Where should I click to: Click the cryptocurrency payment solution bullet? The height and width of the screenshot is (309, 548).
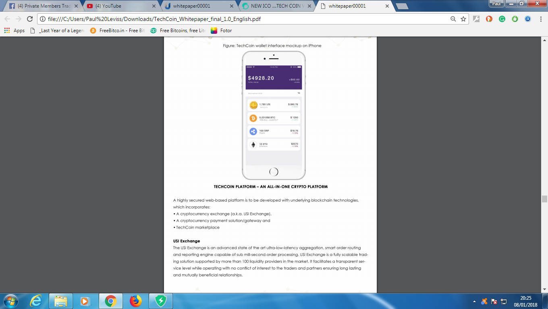click(222, 220)
